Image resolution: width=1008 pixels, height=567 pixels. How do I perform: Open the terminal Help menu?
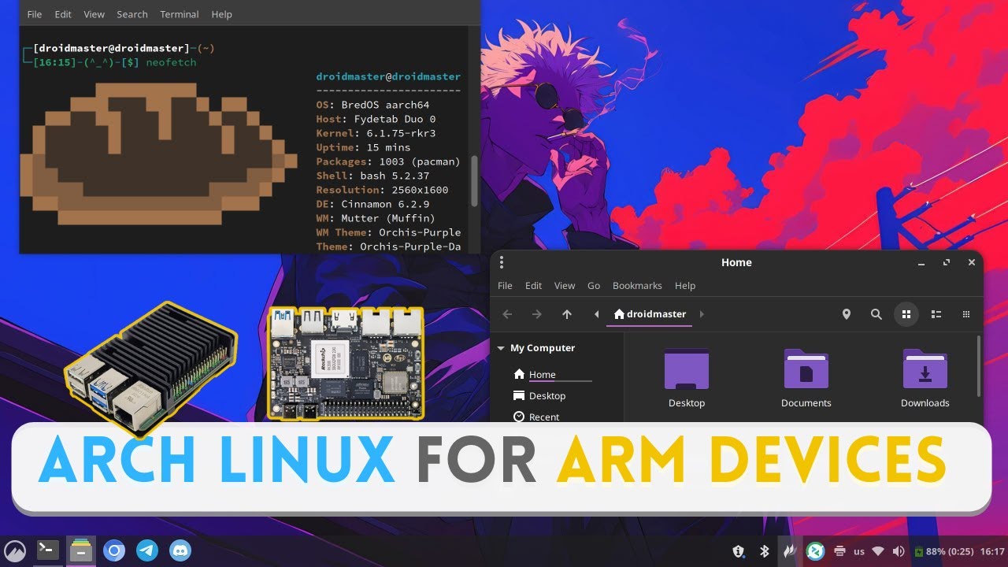point(222,14)
